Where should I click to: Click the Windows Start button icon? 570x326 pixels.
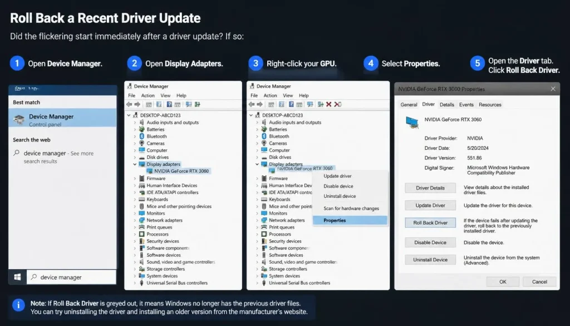coord(17,278)
